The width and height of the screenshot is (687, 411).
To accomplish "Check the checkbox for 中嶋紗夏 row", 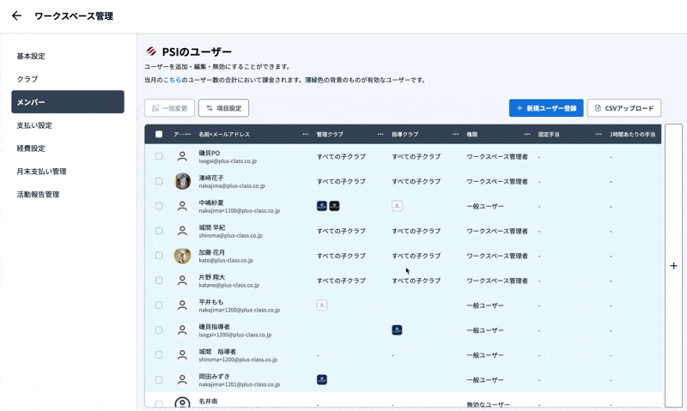I will tap(159, 206).
